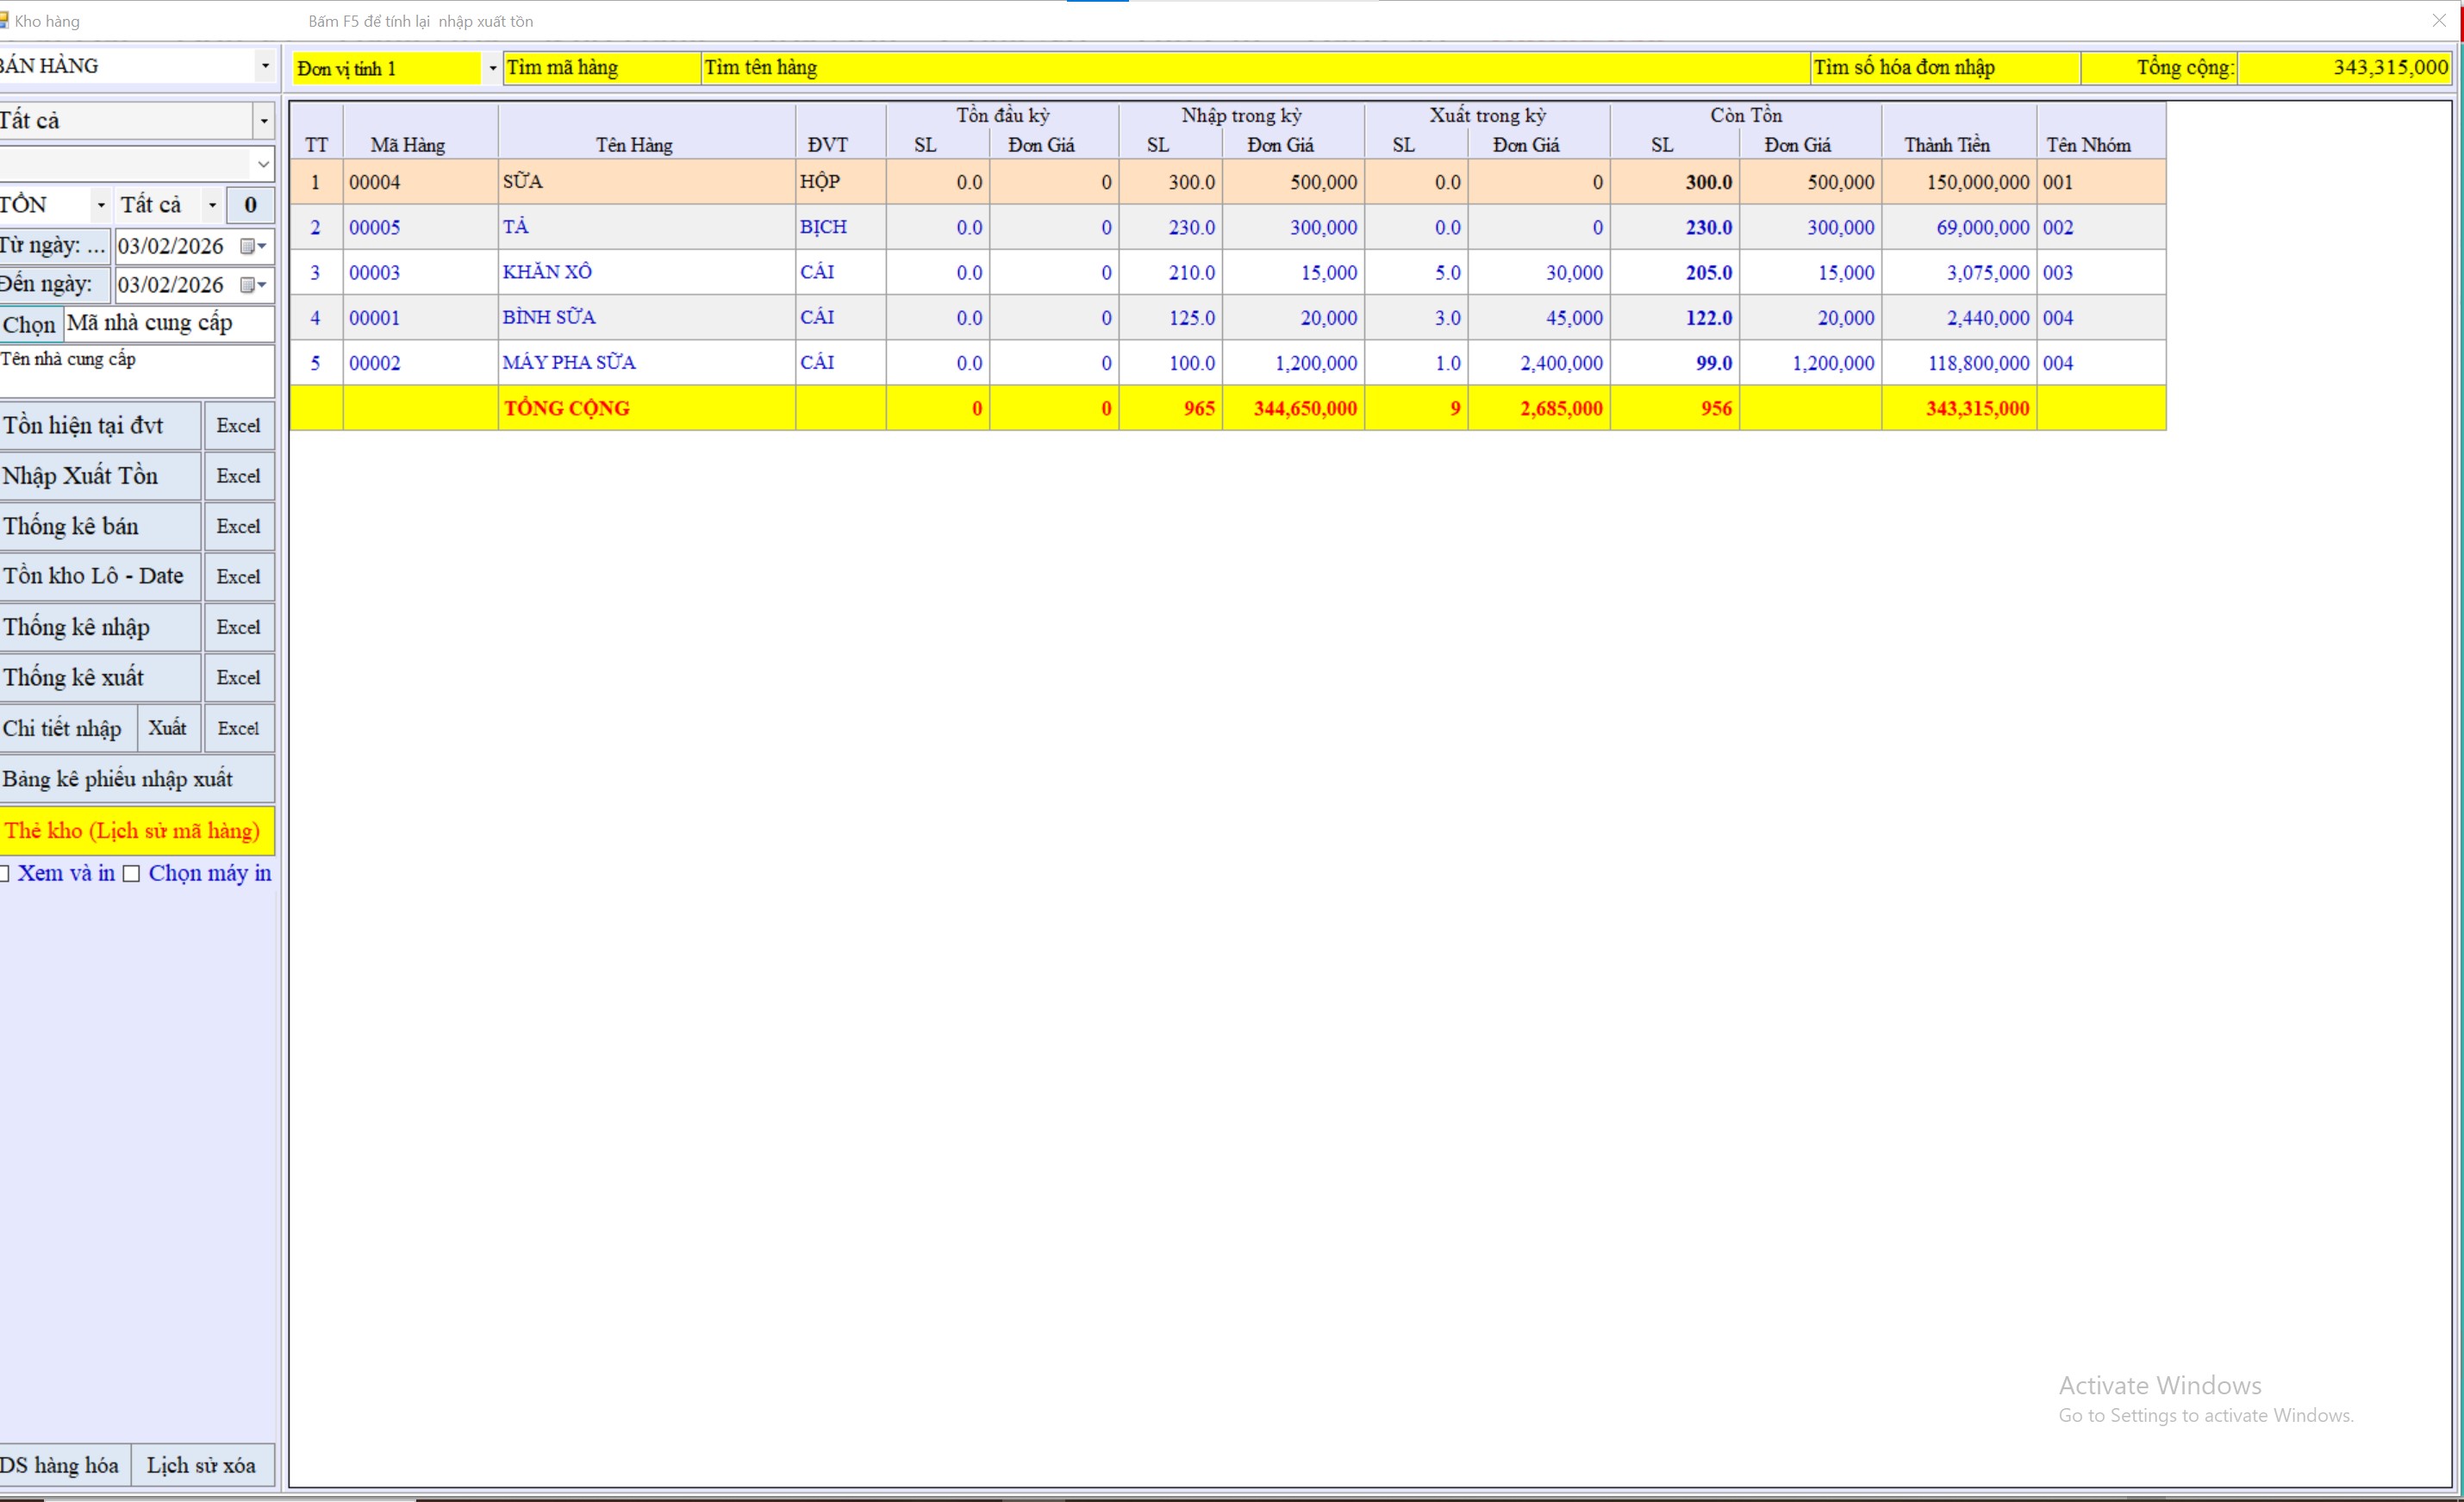
Task: Click the Chọn supplier button
Action: pos(29,324)
